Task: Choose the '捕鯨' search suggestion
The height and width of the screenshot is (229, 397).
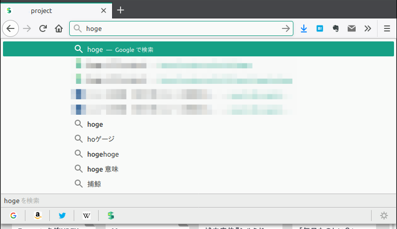Action: pyautogui.click(x=198, y=184)
